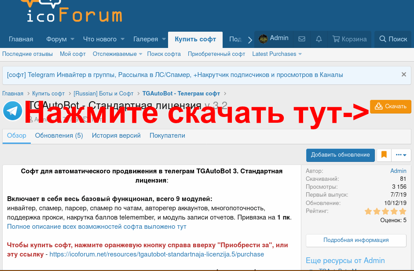Viewport: 414px width, 271px height.
Task: Open Еще ресурсы от Admin heading link
Action: pyautogui.click(x=345, y=261)
